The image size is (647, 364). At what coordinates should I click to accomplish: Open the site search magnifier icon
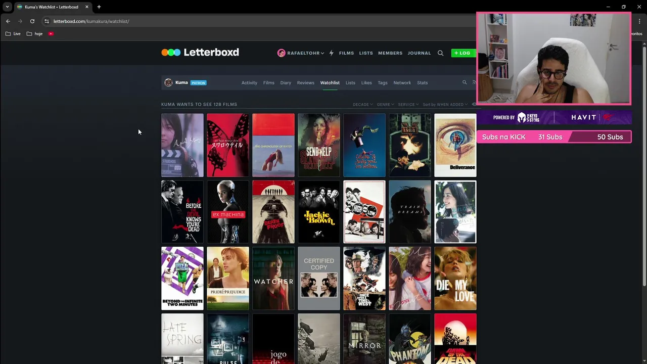point(440,53)
